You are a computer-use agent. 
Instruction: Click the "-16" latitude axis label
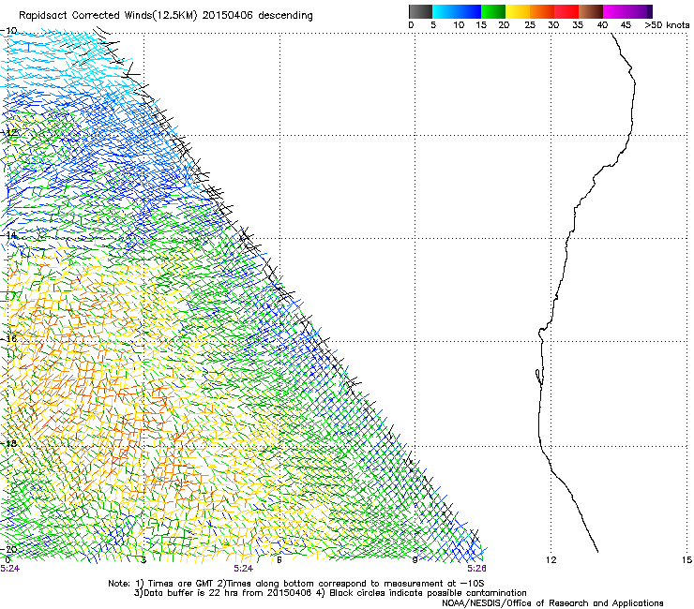[8, 339]
